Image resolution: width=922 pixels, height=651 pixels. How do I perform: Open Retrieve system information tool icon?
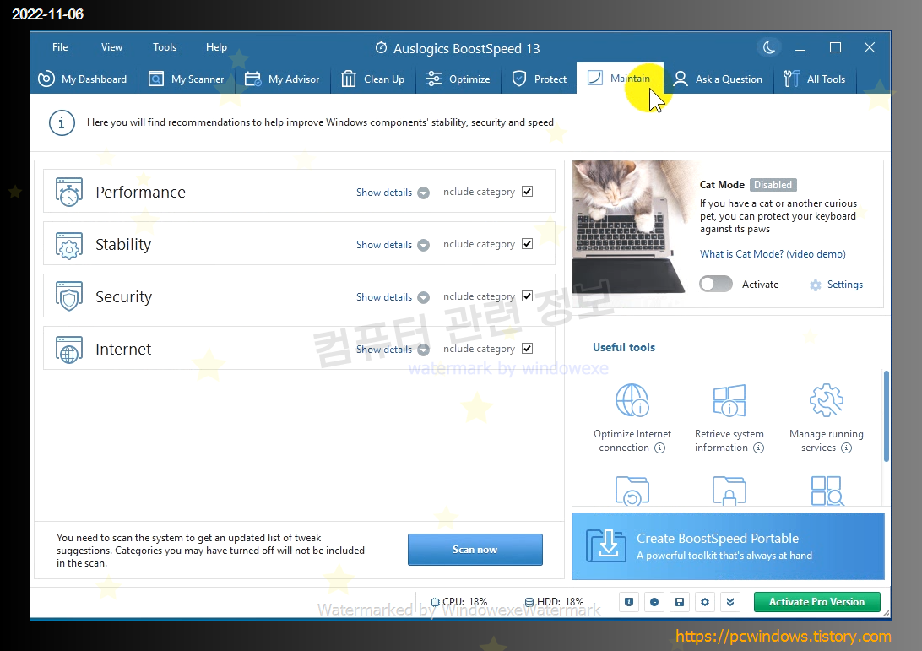pyautogui.click(x=729, y=400)
